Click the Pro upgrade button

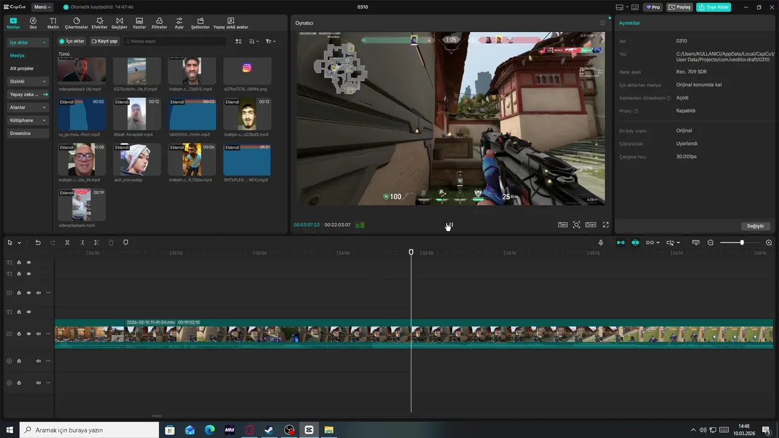click(654, 7)
